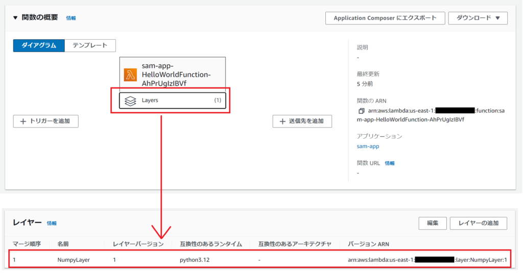The height and width of the screenshot is (276, 523).
Task: Switch to the テンプレート tab
Action: coord(90,45)
